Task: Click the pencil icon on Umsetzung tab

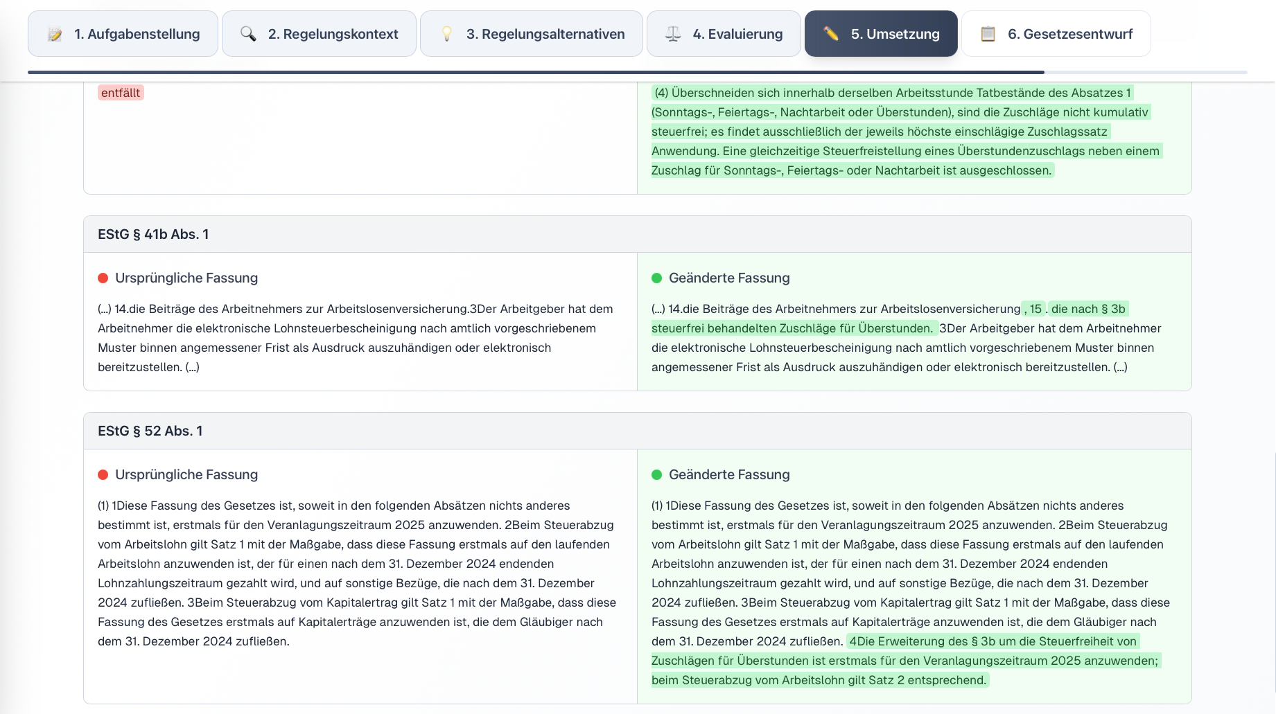Action: pyautogui.click(x=831, y=34)
